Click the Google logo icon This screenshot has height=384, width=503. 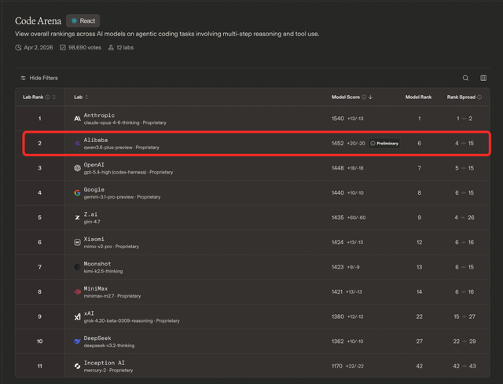(77, 192)
